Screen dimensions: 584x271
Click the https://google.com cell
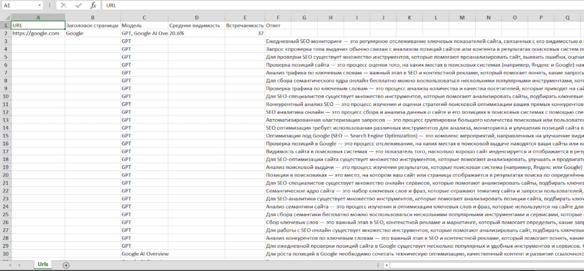pyautogui.click(x=38, y=34)
